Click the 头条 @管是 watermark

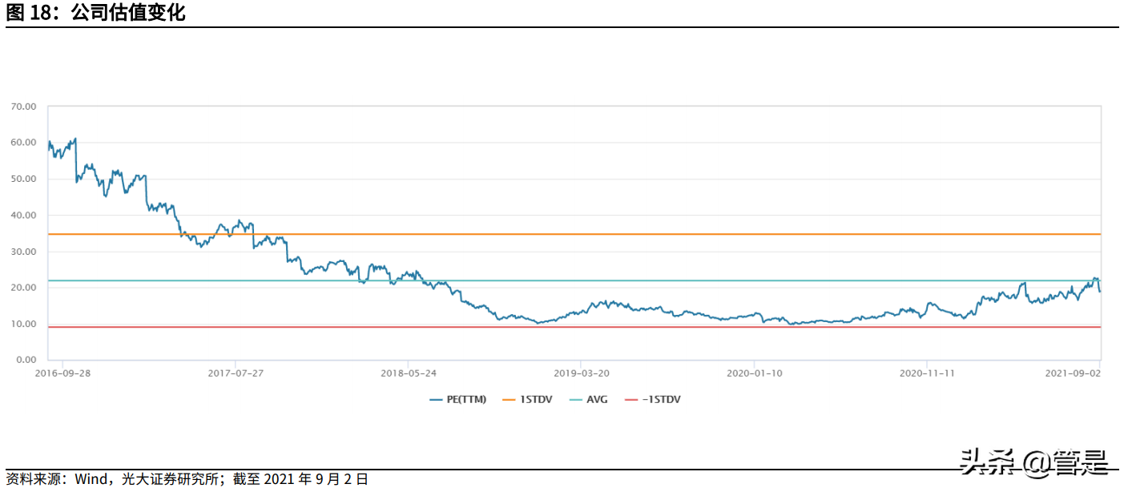click(x=1035, y=461)
